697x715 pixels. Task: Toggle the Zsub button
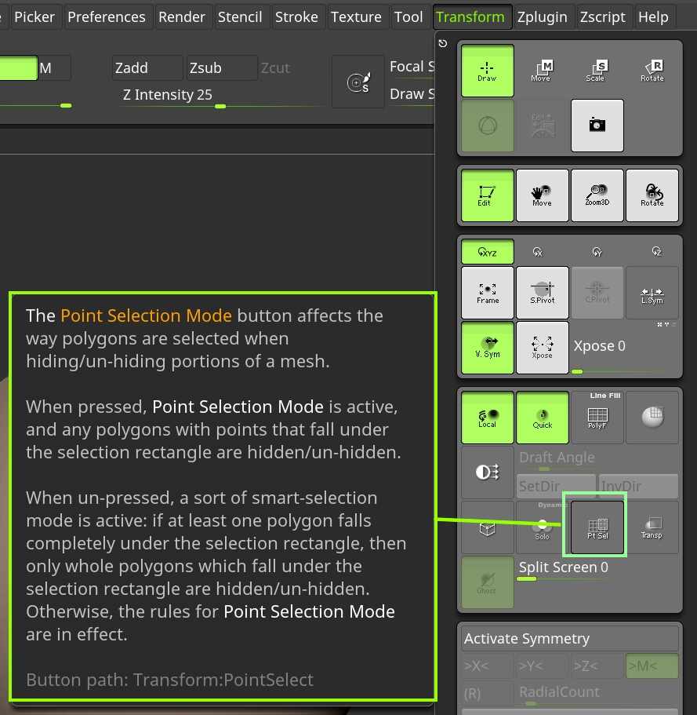click(x=222, y=68)
